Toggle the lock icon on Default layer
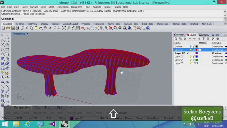227x128 pixels. point(194,47)
